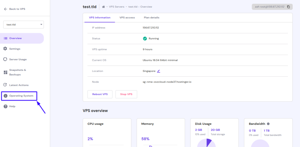Click the Memory 58% value
300x147 pixels.
click(145, 139)
